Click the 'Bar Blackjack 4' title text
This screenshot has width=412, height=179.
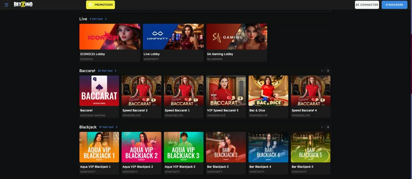pos(260,167)
